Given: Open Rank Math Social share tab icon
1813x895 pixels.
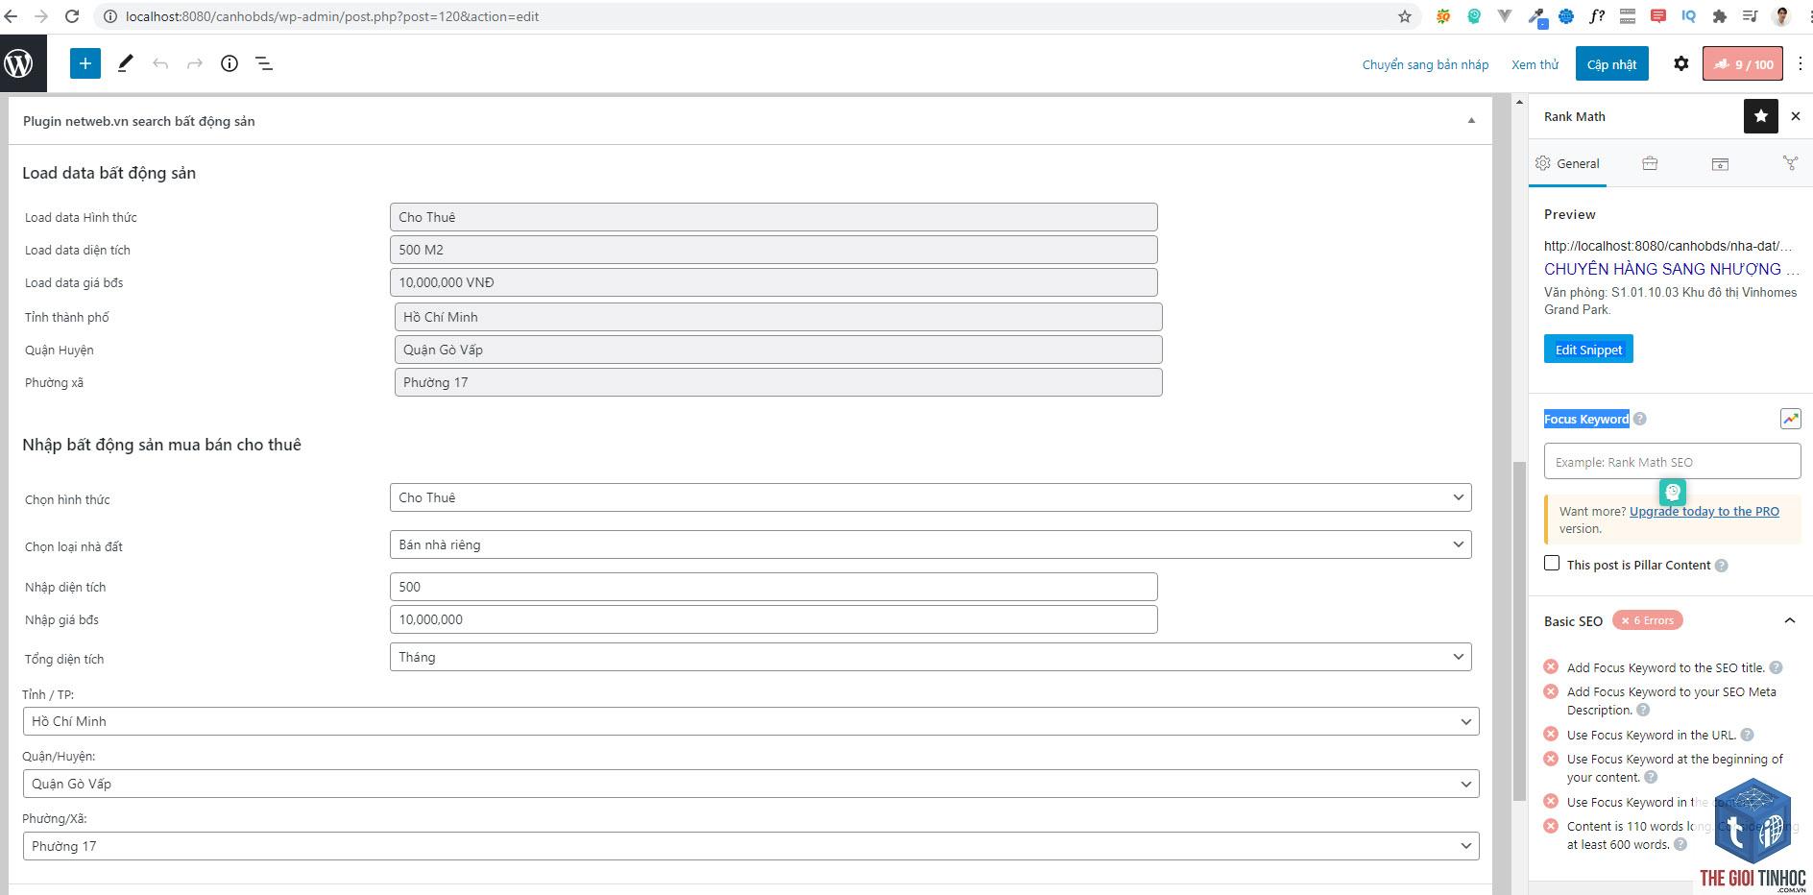Looking at the screenshot, I should (x=1790, y=163).
